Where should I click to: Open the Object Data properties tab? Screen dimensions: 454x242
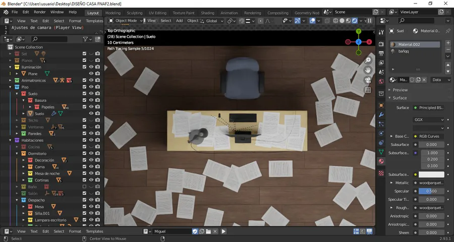(x=381, y=152)
